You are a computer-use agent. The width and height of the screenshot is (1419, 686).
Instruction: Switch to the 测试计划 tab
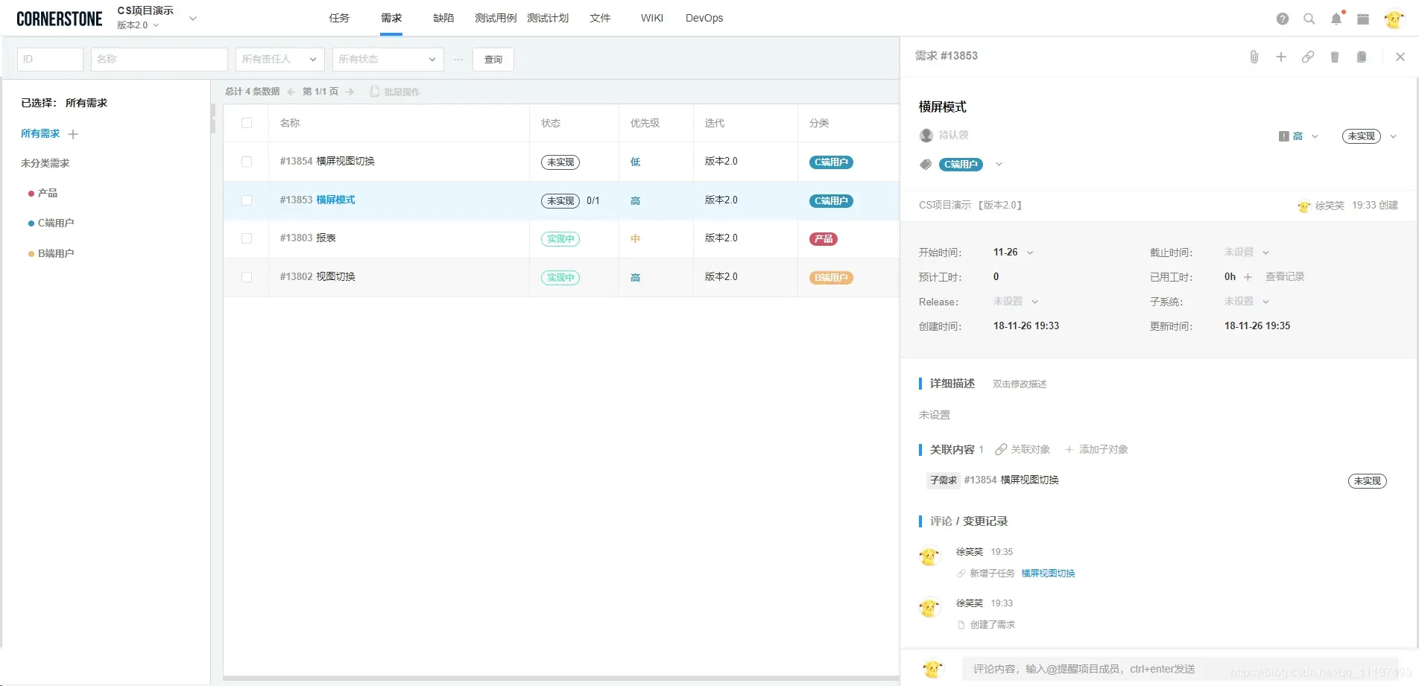[x=548, y=18]
